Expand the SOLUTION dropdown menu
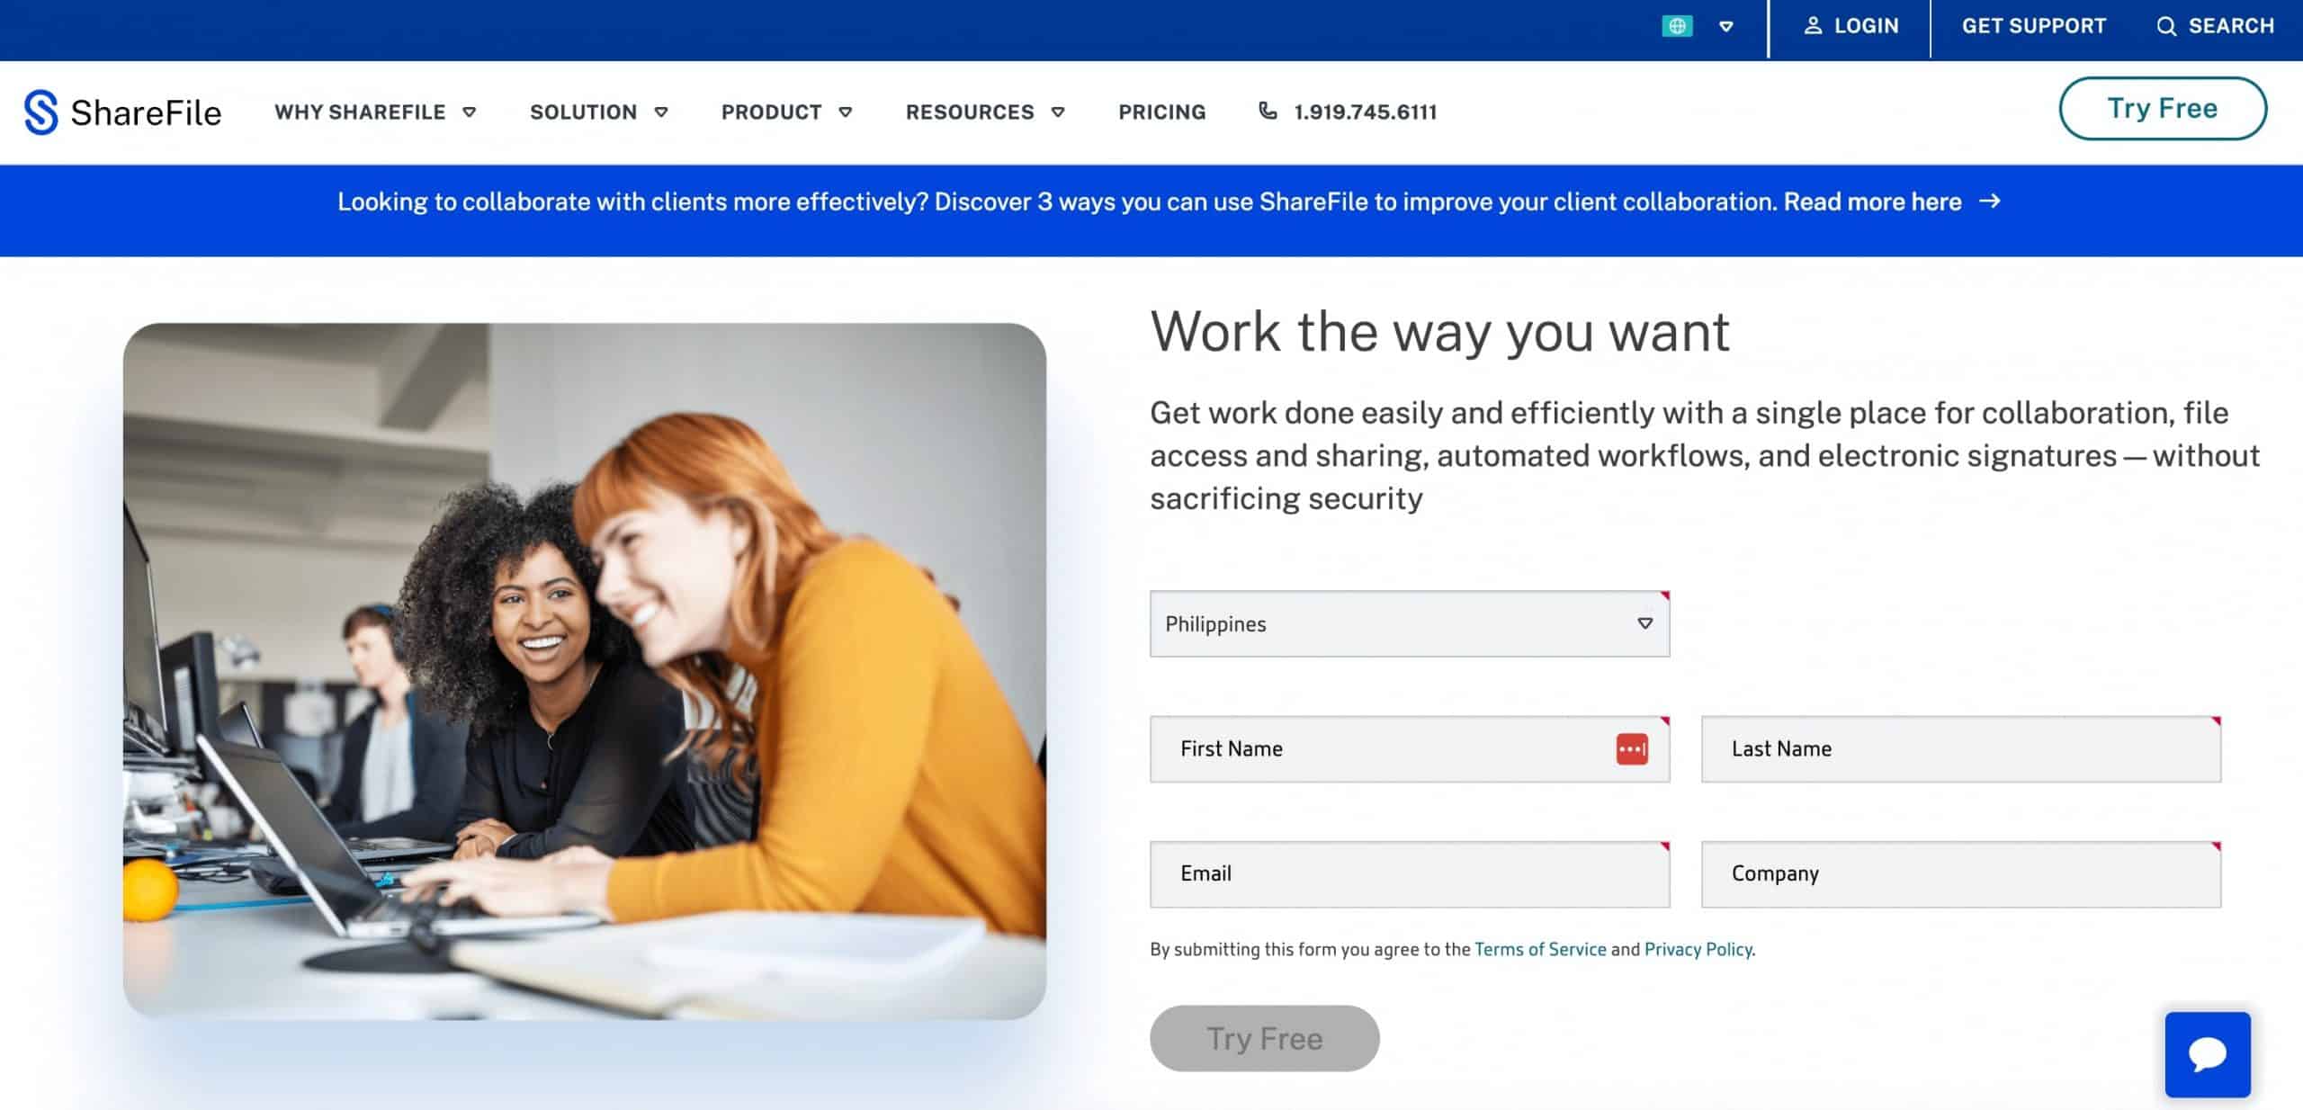This screenshot has height=1110, width=2303. [599, 112]
